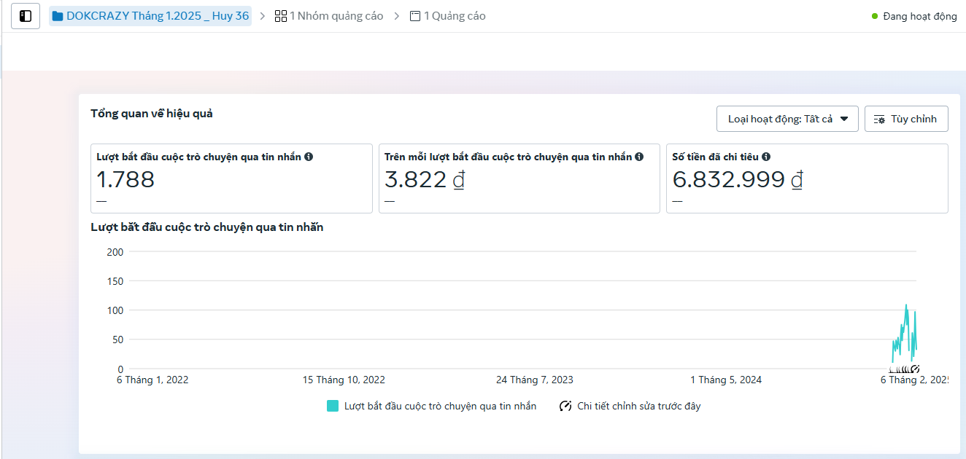Click the chart title above the graph

207,227
